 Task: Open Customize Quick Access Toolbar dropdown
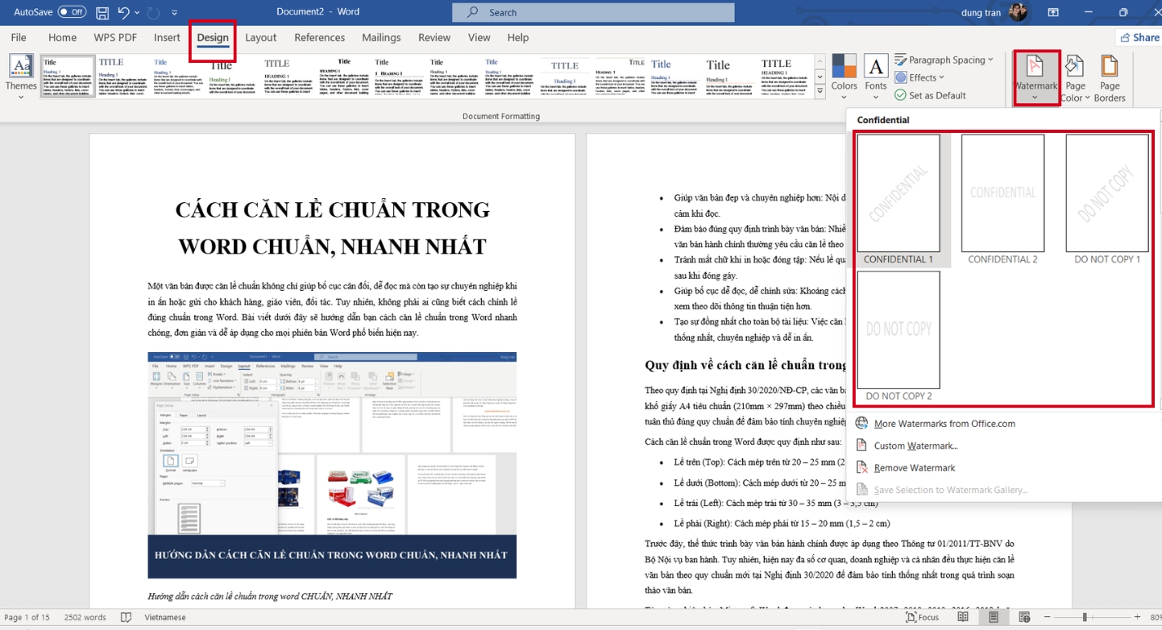coord(175,13)
